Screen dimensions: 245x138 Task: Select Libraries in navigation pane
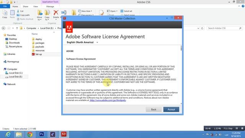coord(10,54)
